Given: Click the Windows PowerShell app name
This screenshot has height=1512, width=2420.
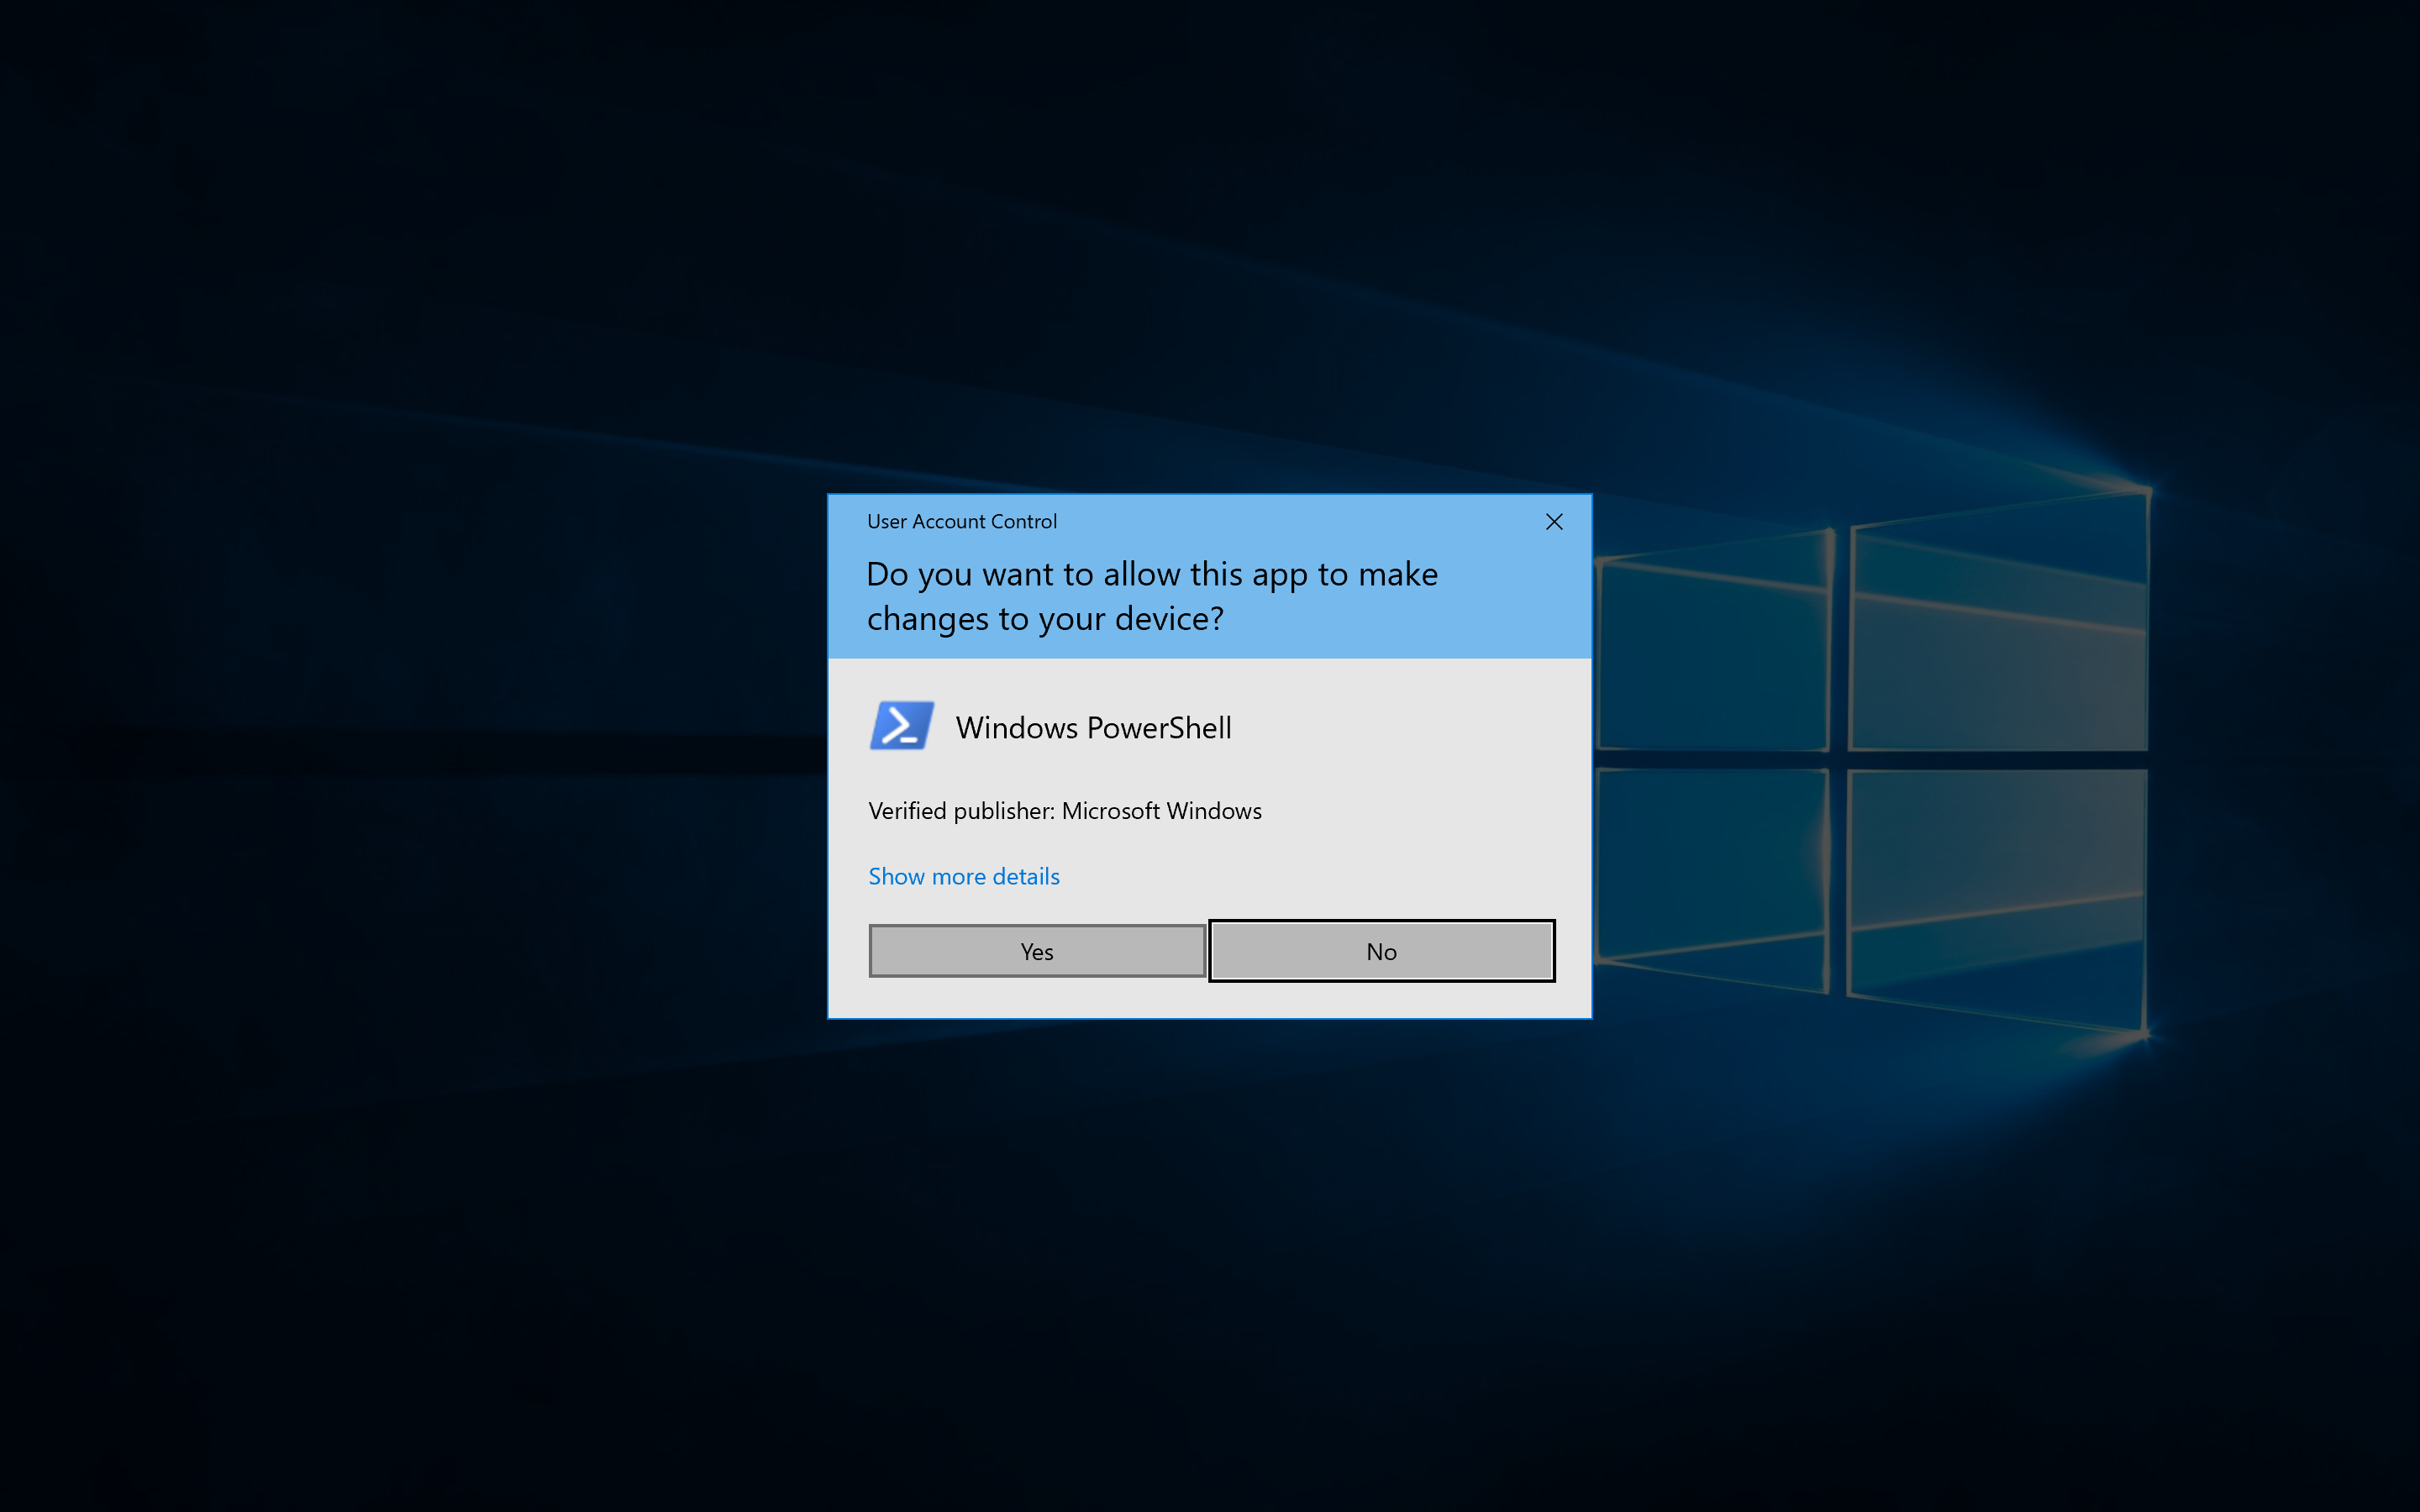Looking at the screenshot, I should click(1093, 728).
